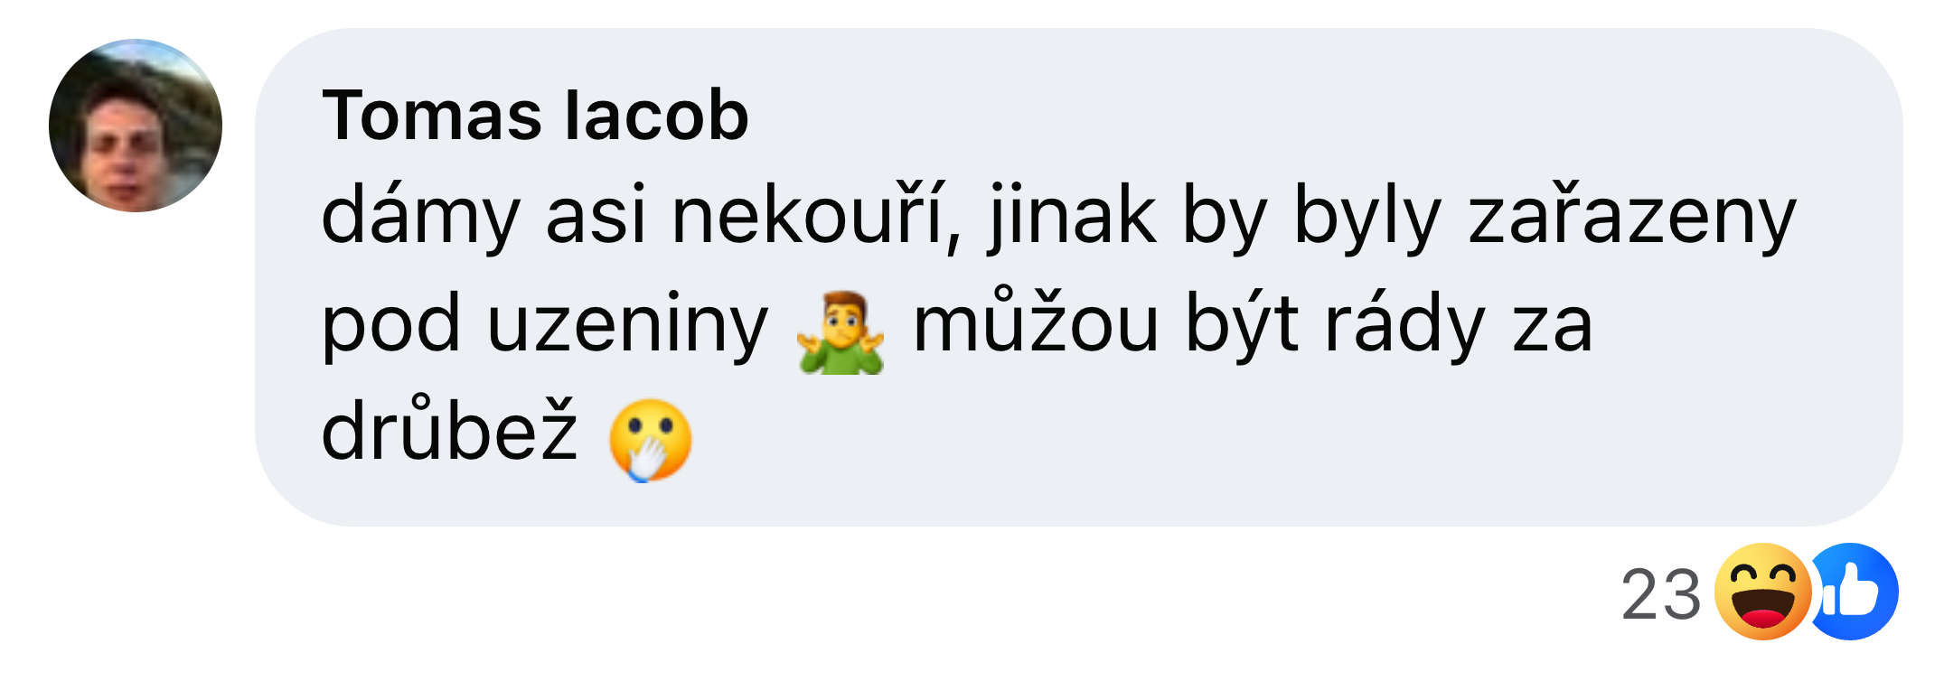Screen dimensions: 1944x681
Task: Click the word "pod" in the comment
Action: (x=391, y=324)
